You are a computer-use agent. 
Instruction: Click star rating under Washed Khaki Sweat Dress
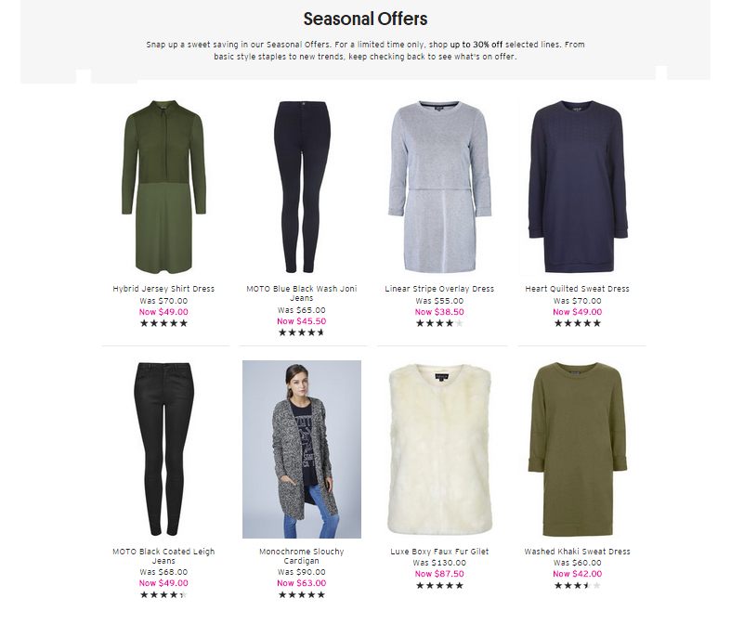tap(578, 585)
